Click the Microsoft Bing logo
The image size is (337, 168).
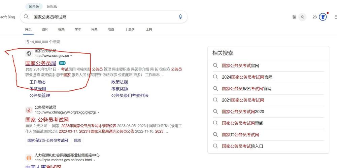click(7, 17)
